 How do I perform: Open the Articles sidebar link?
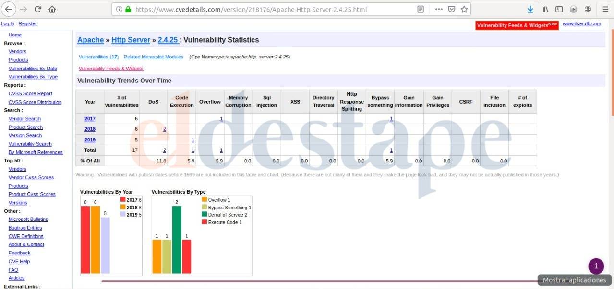(16, 278)
